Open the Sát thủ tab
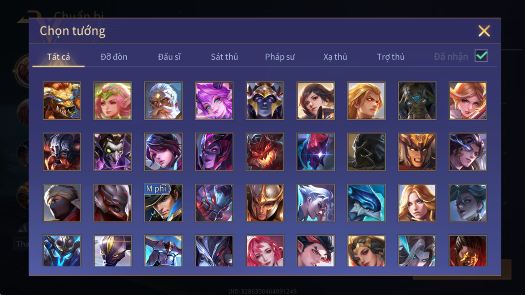The width and height of the screenshot is (525, 295). (224, 57)
